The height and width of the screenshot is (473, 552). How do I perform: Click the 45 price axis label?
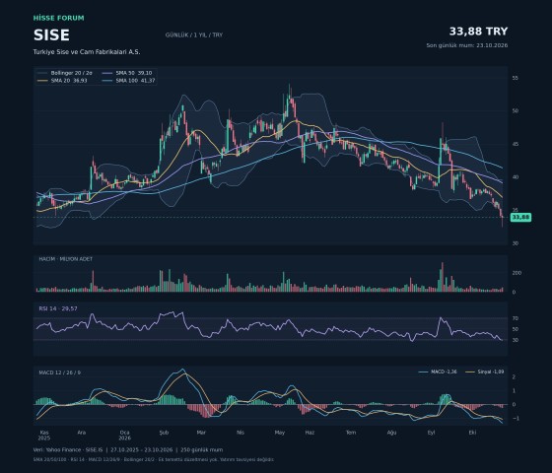coord(515,144)
